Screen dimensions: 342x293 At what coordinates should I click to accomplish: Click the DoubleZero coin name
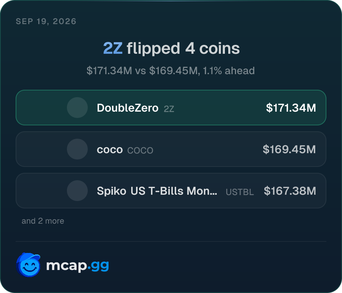[x=128, y=108]
